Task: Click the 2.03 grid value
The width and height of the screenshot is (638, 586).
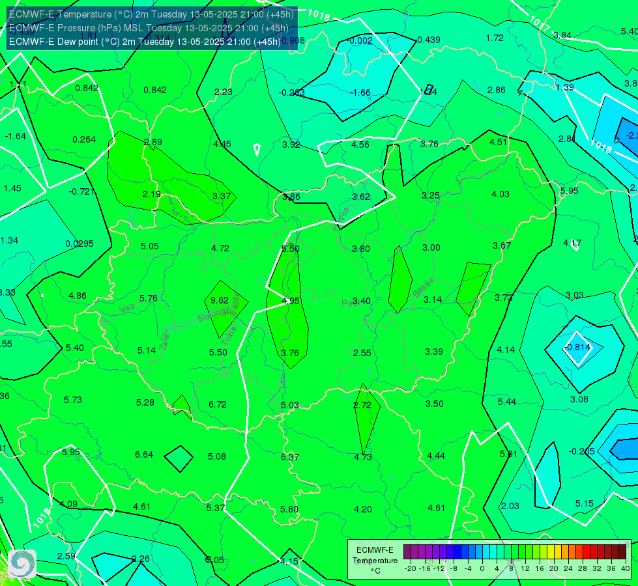Action: click(x=510, y=506)
